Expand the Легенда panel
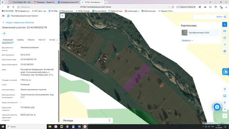This screenshot has width=229, height=129. point(87,120)
